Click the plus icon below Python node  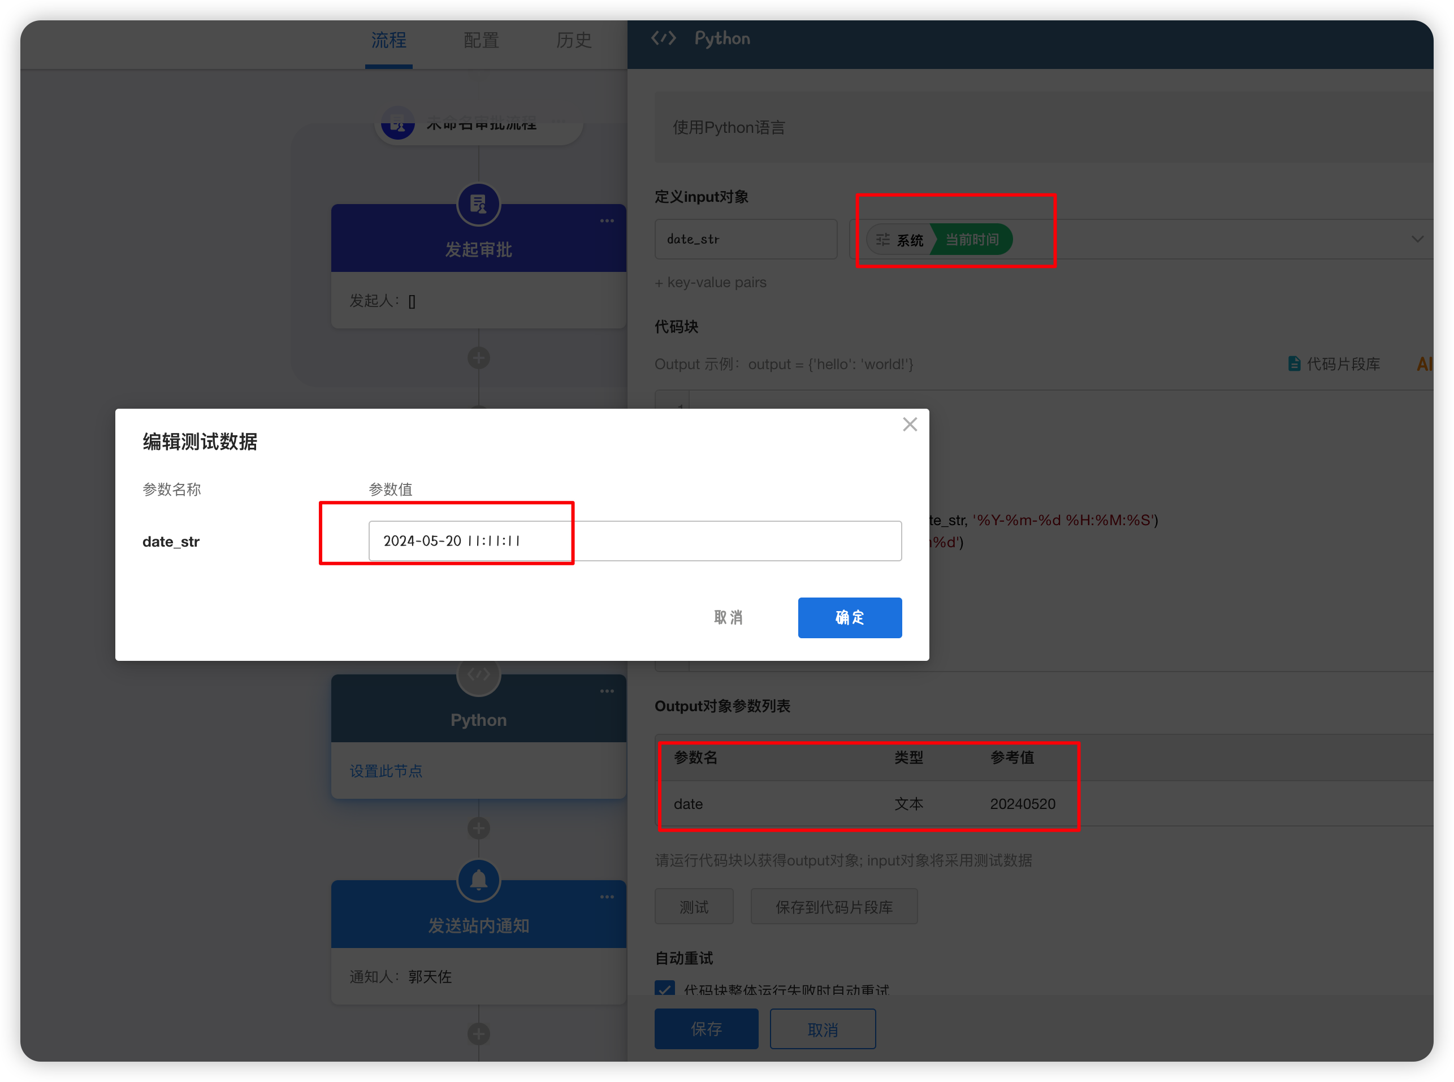tap(478, 829)
